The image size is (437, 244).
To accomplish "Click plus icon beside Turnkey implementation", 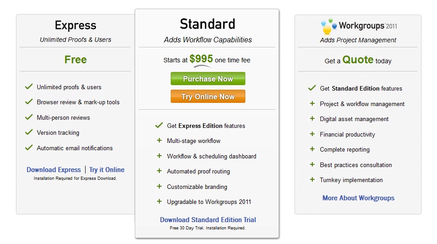I will click(x=312, y=179).
